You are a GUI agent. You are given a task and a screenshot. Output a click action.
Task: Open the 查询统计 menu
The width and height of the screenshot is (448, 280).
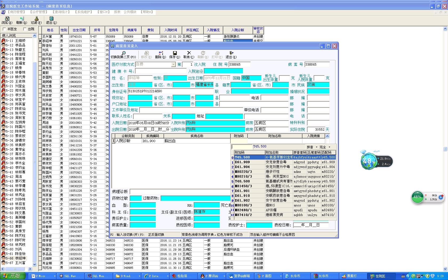click(x=61, y=12)
